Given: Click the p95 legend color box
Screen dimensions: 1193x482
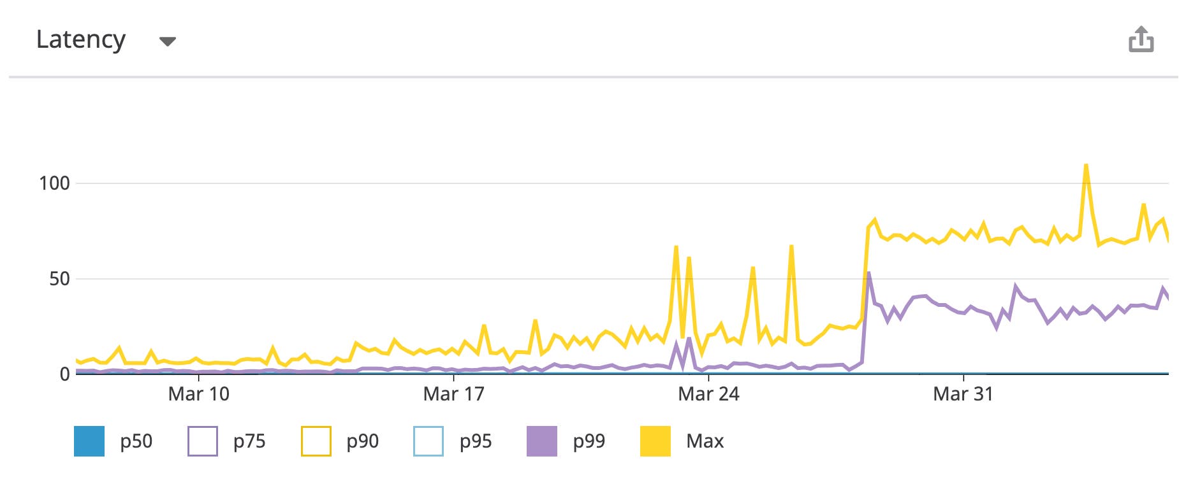Looking at the screenshot, I should point(428,440).
